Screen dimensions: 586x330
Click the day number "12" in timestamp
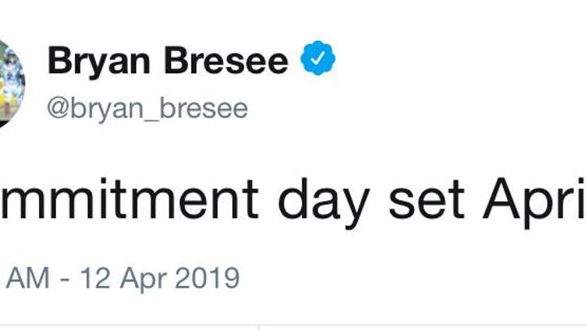95,279
